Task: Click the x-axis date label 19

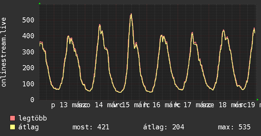Action: [251, 105]
